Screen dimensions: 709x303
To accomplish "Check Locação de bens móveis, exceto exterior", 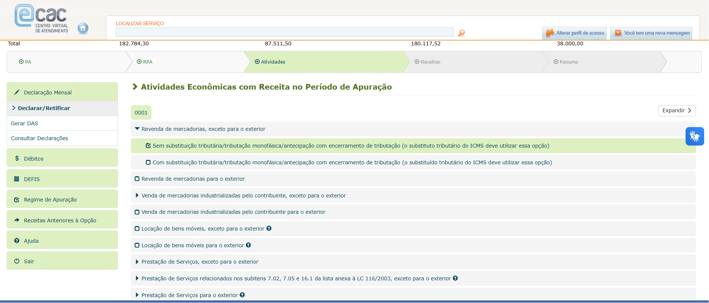I will point(137,229).
